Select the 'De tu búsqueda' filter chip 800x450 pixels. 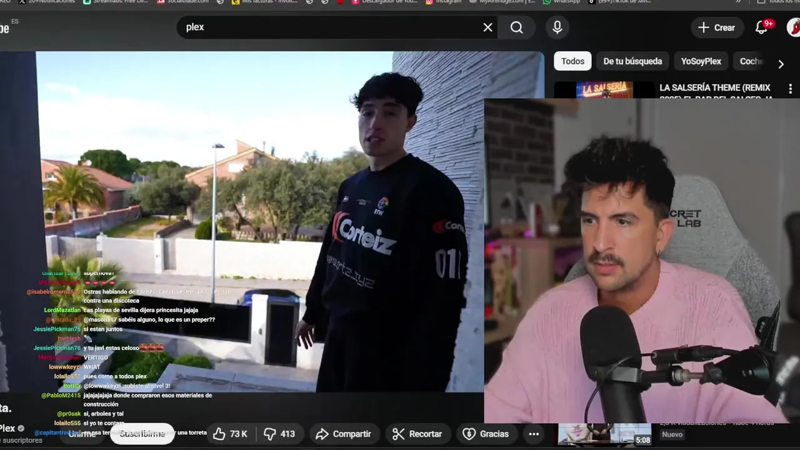(632, 61)
